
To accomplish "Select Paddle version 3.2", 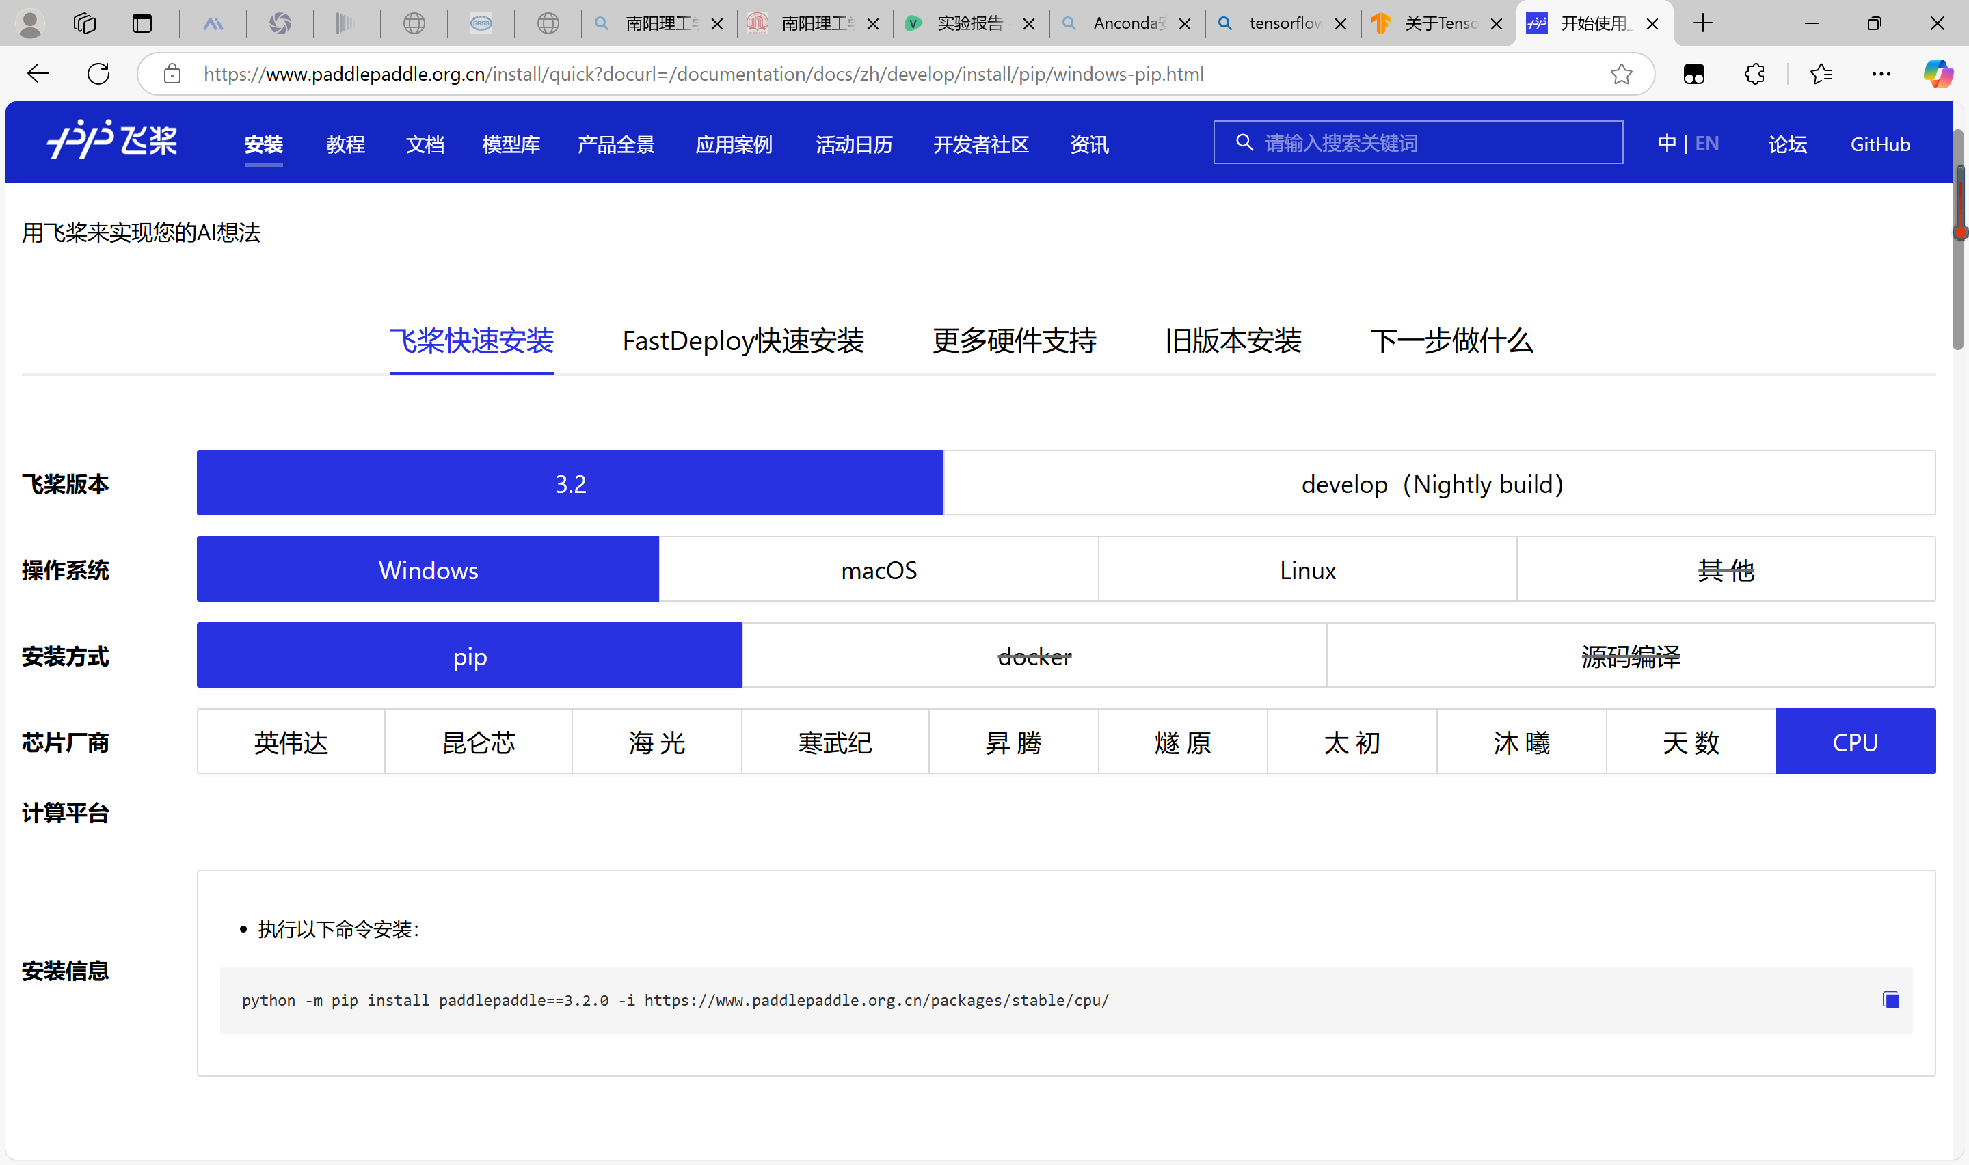I will coord(570,483).
